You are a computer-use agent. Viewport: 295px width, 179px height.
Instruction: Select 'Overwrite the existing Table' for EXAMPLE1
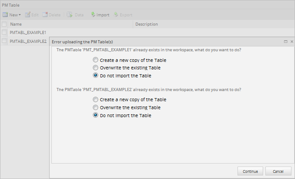point(96,68)
